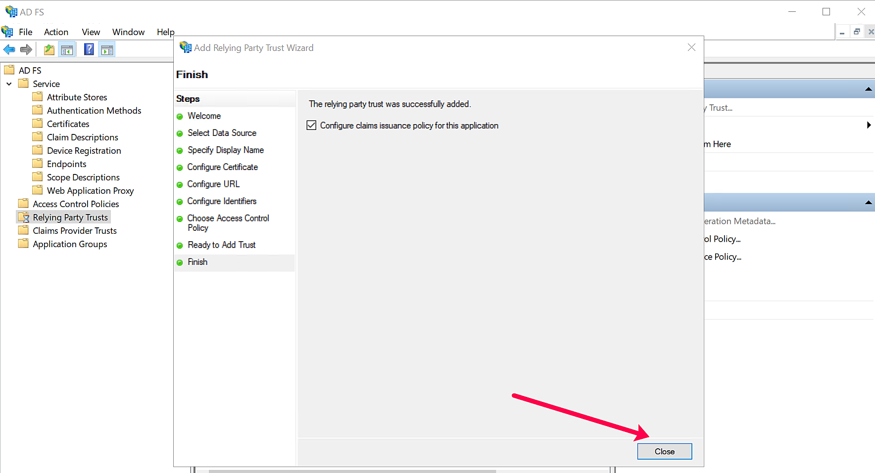Maximize the AD FS main window
This screenshot has height=473, width=875.
point(826,11)
